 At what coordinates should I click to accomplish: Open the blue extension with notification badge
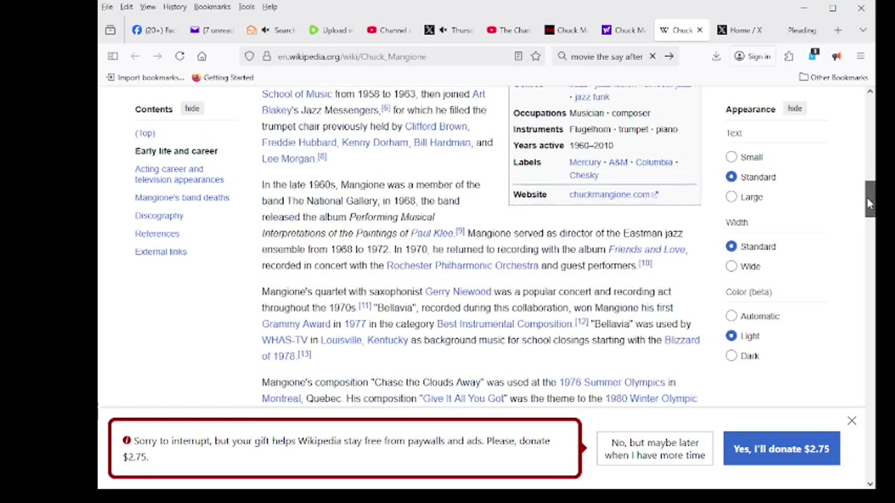(x=812, y=55)
